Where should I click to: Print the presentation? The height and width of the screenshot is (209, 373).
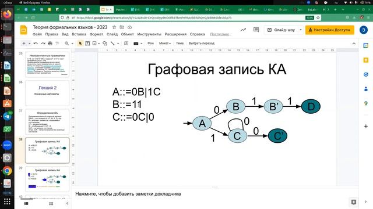(50, 44)
